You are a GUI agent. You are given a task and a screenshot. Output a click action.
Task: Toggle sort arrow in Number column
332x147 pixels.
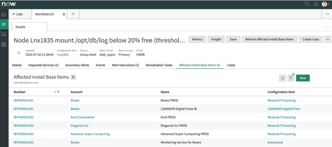[55, 92]
